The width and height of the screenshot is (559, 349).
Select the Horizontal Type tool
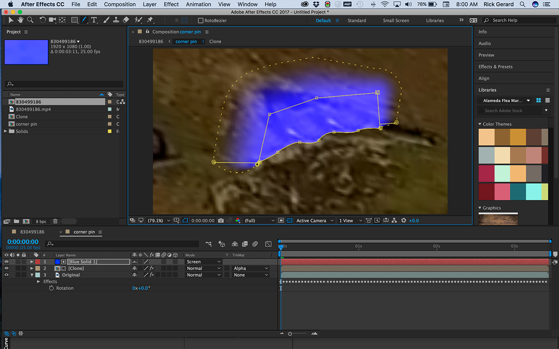pyautogui.click(x=94, y=20)
